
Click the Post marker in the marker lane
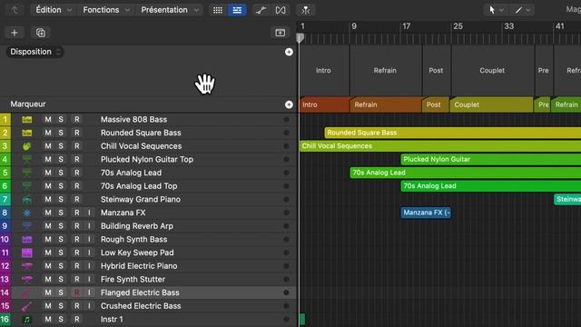[436, 105]
